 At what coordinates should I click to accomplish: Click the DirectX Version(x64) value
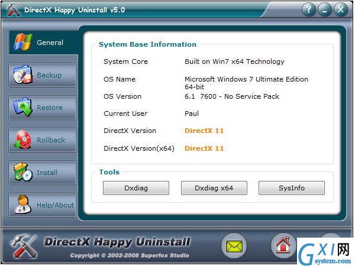coord(204,148)
